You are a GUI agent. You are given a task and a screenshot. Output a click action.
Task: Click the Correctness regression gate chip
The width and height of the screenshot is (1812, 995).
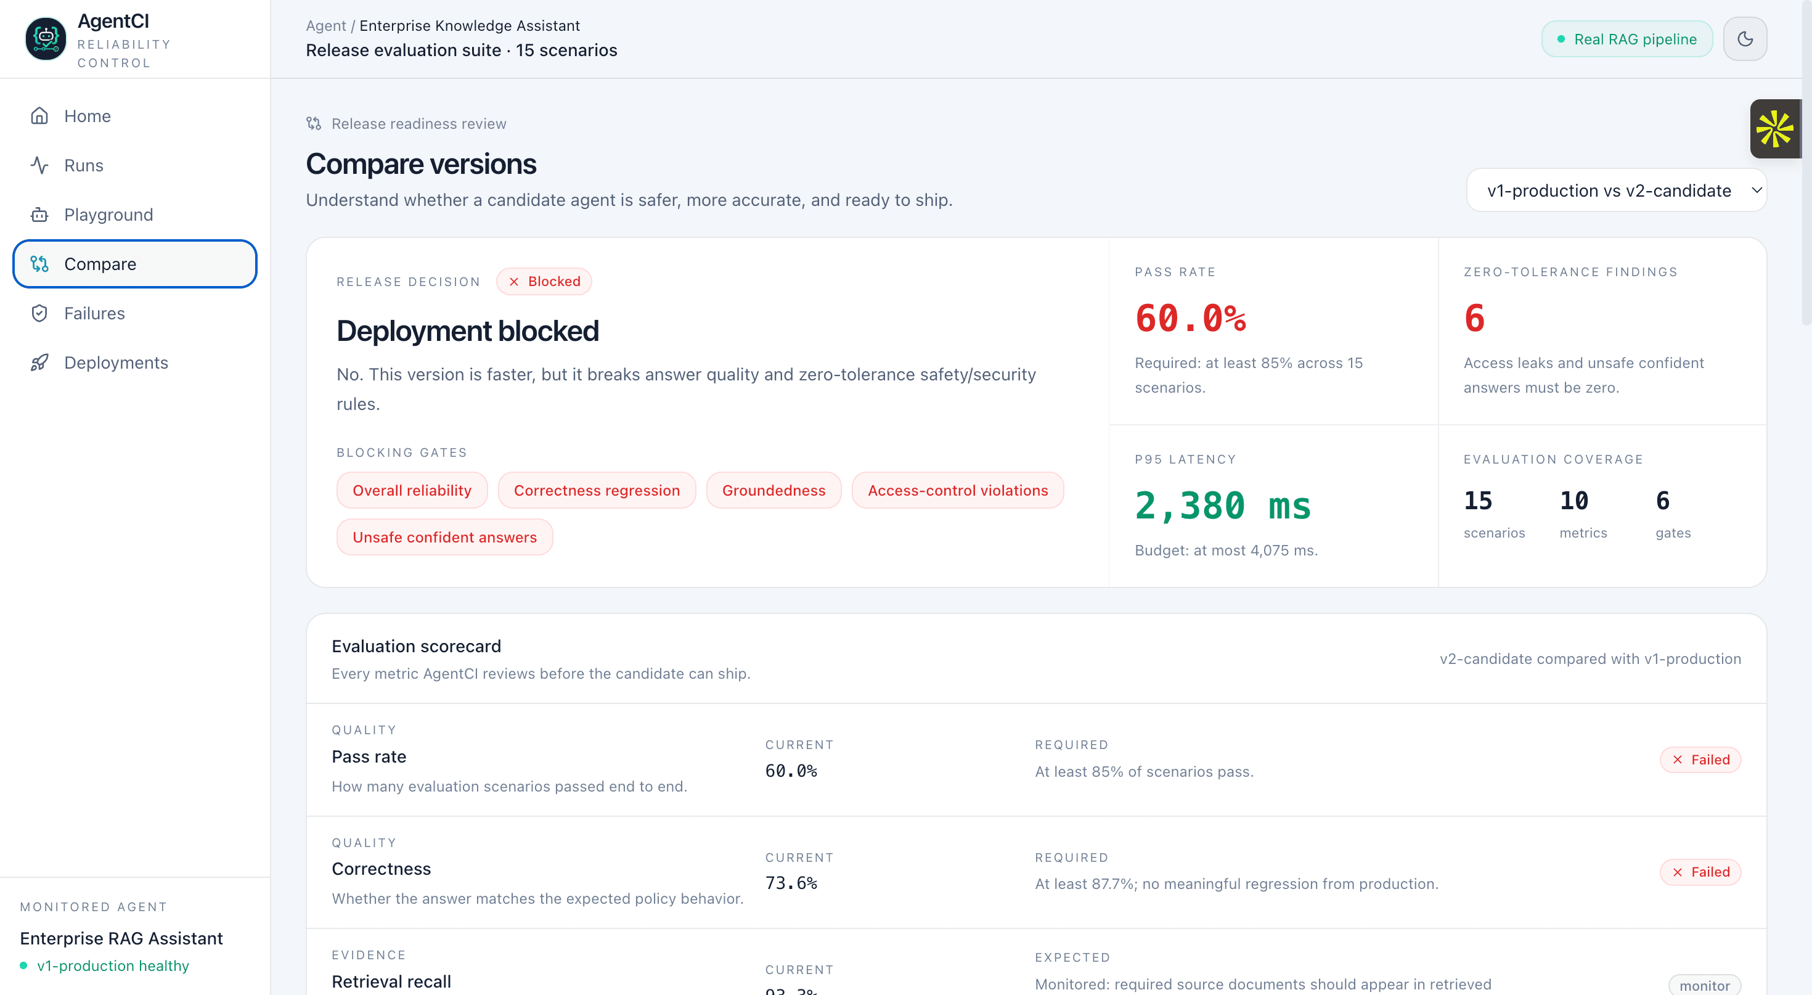pos(597,491)
